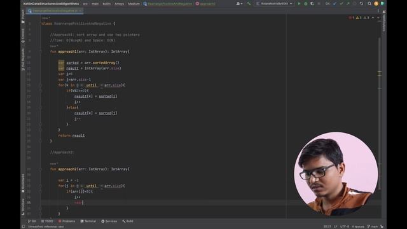Run with coverage icon in toolbar

click(x=312, y=4)
